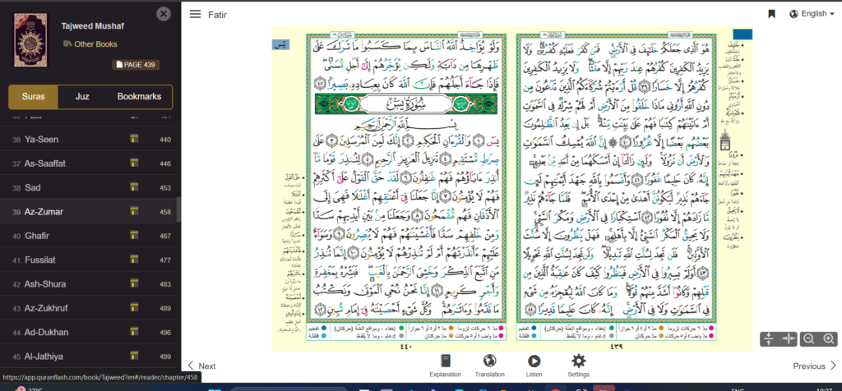Image resolution: width=842 pixels, height=391 pixels.
Task: Click the PAGE 439 badge
Action: tap(136, 65)
